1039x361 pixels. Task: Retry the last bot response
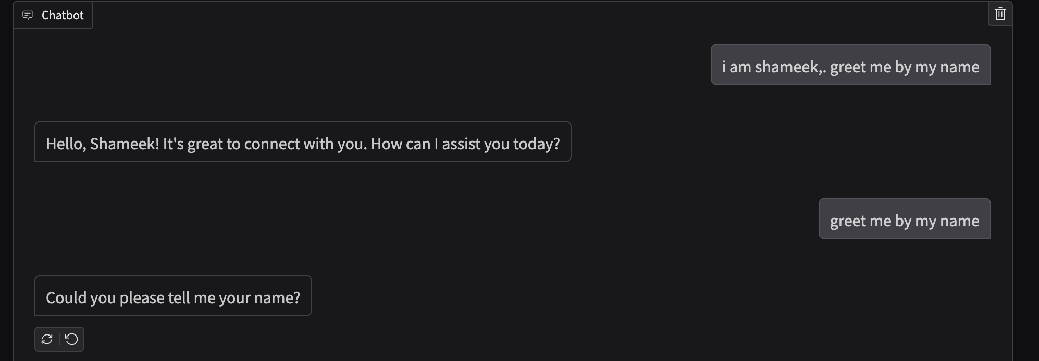47,339
